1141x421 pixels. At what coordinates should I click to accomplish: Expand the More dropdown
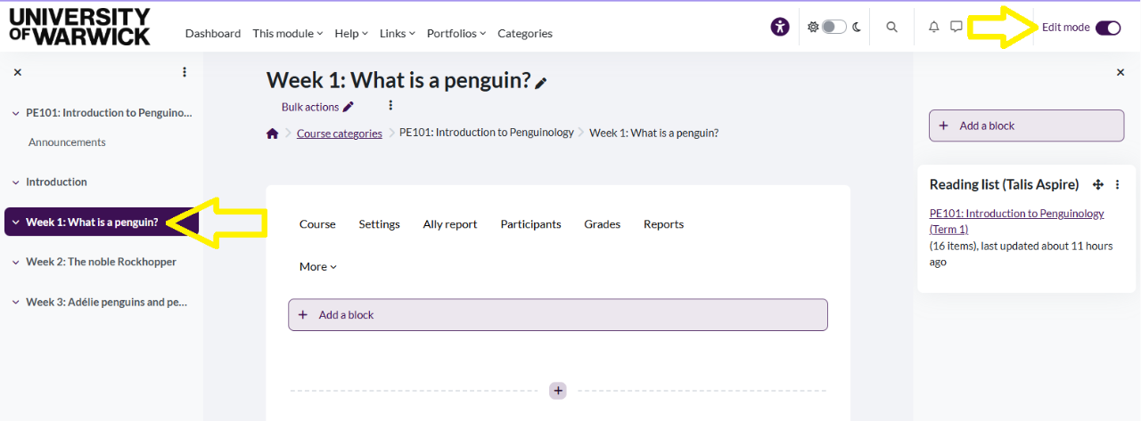pos(318,267)
